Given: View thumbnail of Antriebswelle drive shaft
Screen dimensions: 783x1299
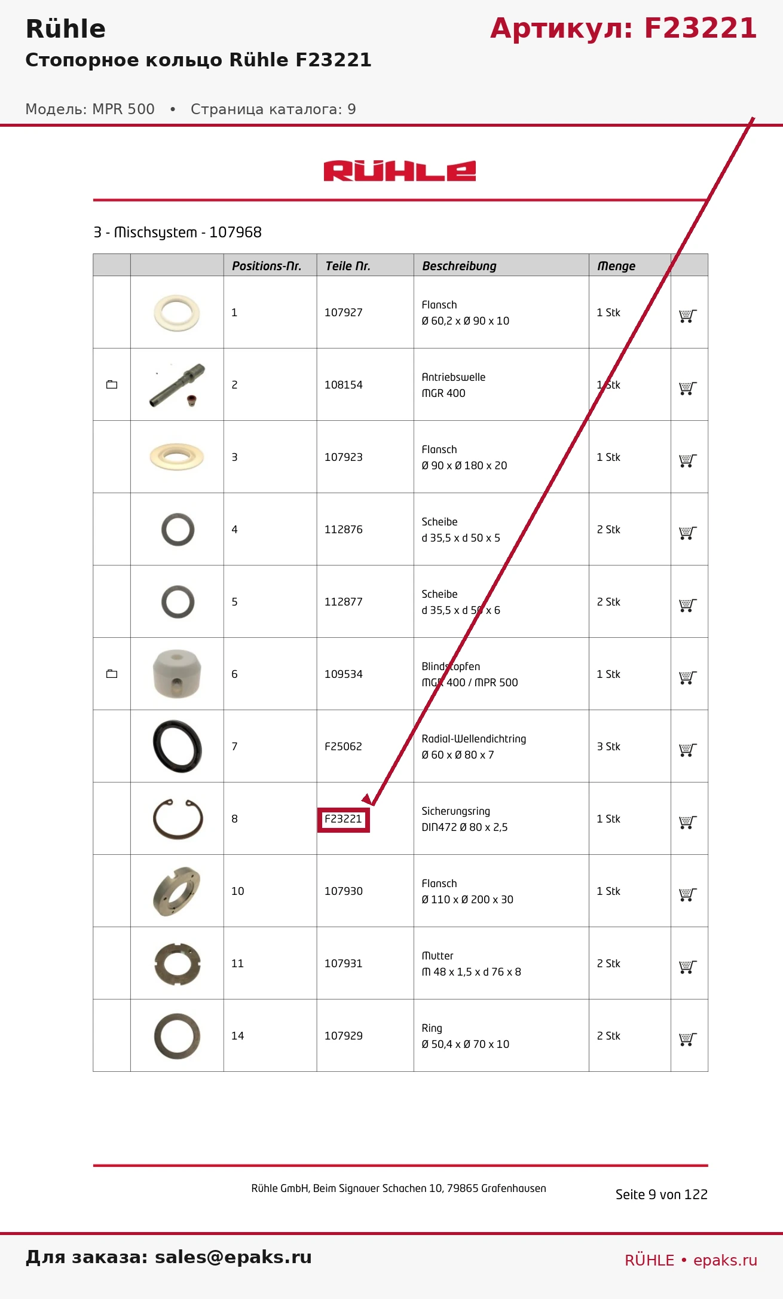Looking at the screenshot, I should [x=178, y=384].
